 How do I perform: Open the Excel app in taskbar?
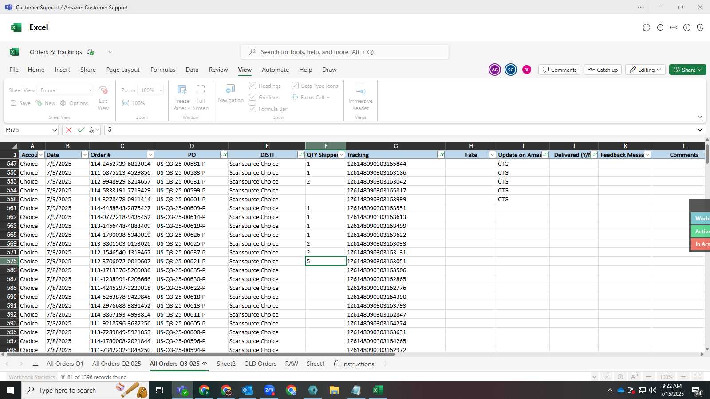(x=378, y=390)
